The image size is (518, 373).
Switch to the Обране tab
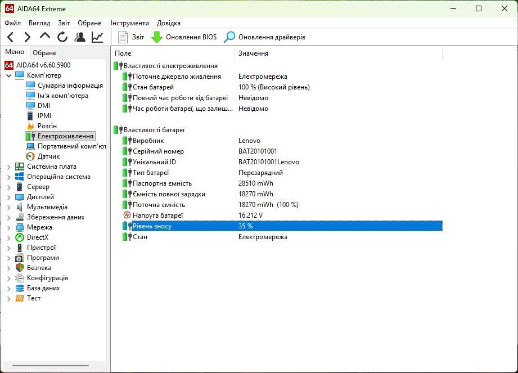44,53
